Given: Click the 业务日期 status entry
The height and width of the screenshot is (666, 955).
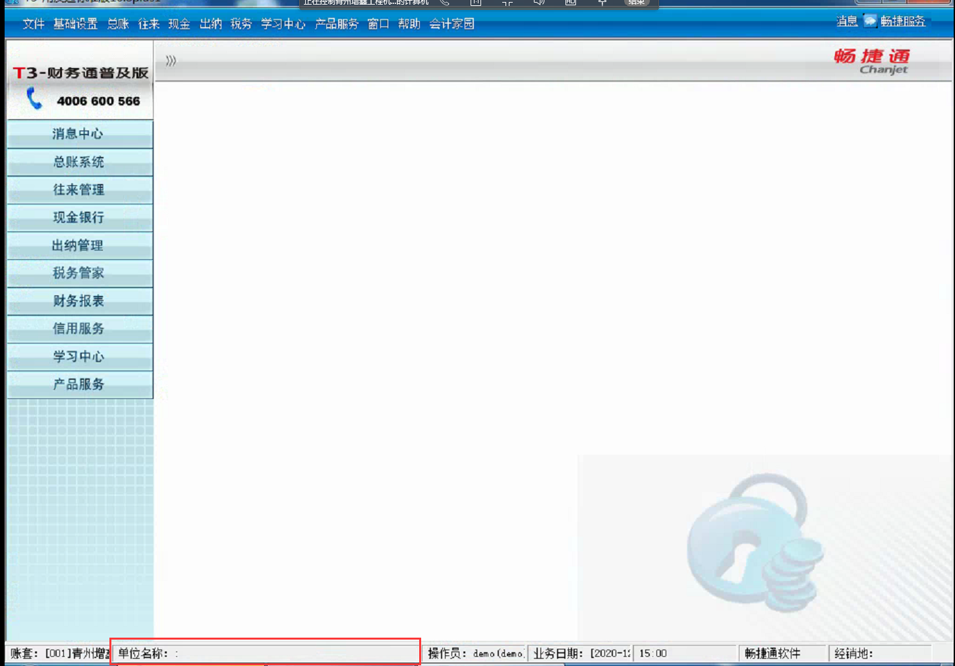Looking at the screenshot, I should tap(581, 653).
